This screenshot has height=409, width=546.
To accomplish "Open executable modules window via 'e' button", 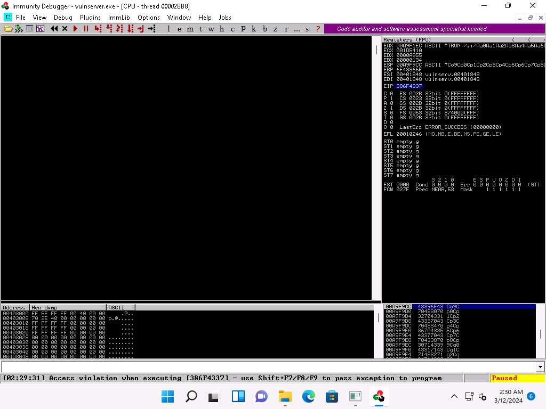I will point(180,29).
